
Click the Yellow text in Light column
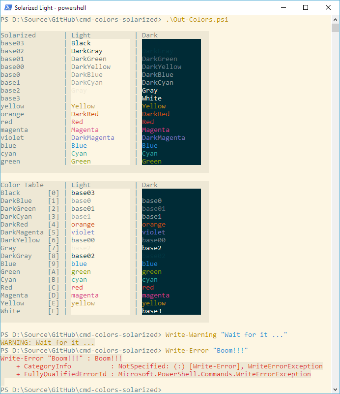click(x=83, y=106)
